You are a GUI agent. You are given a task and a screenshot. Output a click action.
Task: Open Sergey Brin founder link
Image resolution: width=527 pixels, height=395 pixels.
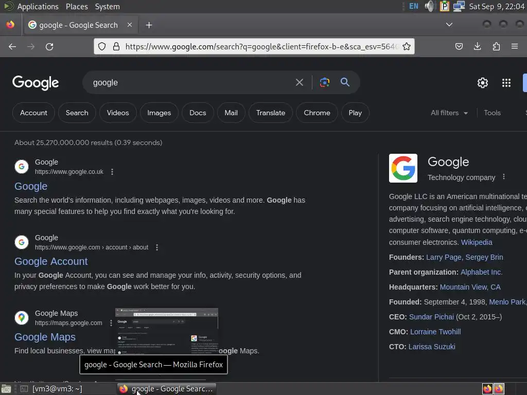484,257
